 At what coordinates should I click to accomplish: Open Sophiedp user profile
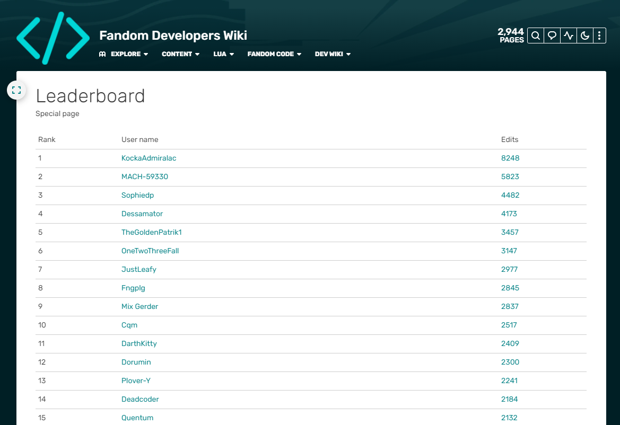(x=137, y=195)
